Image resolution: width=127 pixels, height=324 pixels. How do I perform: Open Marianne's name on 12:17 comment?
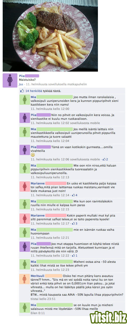pyautogui.click(x=37, y=215)
